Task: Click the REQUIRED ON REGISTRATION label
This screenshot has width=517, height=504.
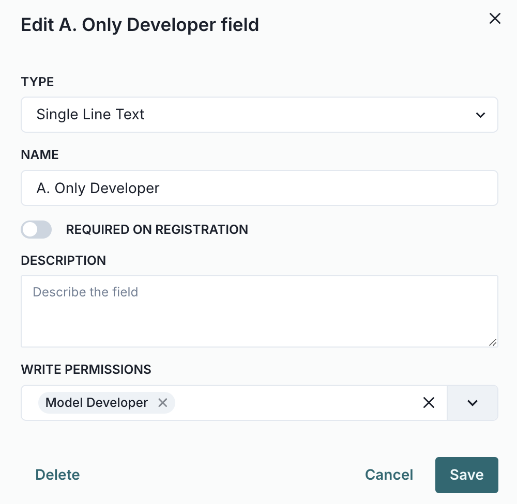Action: [x=157, y=229]
